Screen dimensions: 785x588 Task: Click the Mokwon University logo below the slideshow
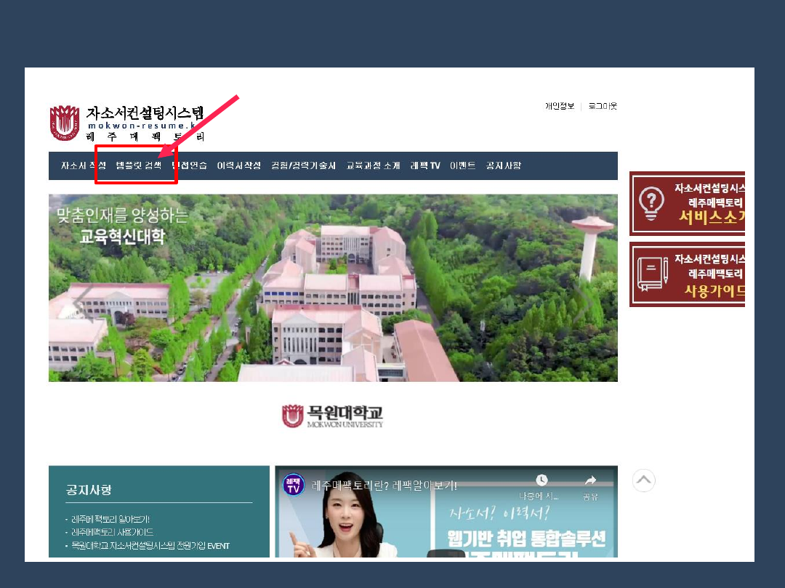tap(333, 416)
